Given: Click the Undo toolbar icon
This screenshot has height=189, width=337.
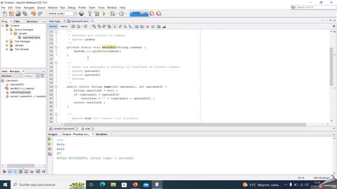Looking at the screenshot, I should tap(33, 14).
